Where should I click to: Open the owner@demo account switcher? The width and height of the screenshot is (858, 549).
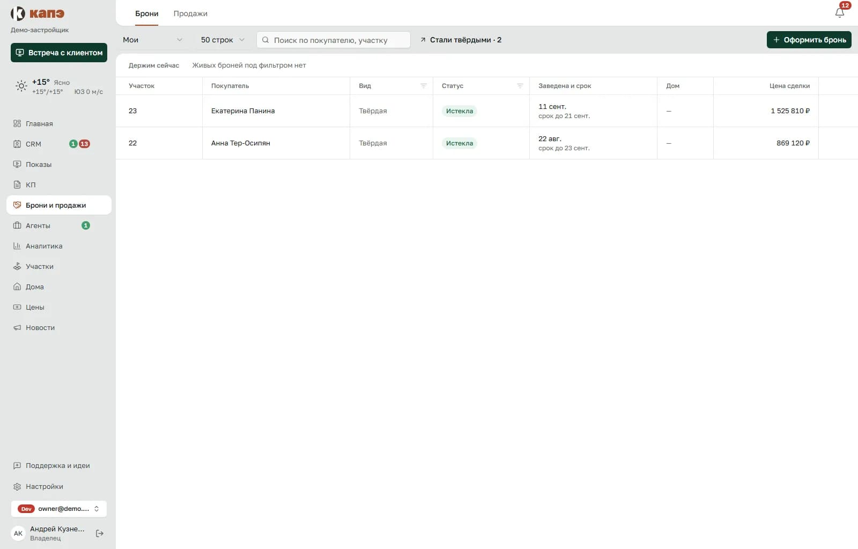coord(59,509)
